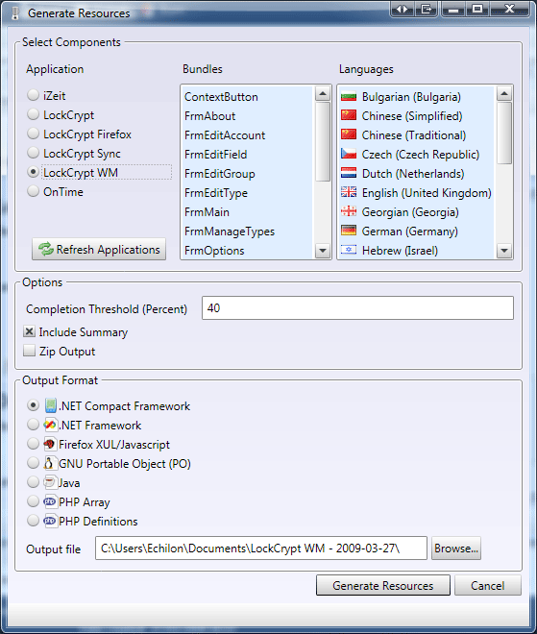Choose the PHP Definitions output format
Viewport: 537px width, 634px height.
coord(34,521)
